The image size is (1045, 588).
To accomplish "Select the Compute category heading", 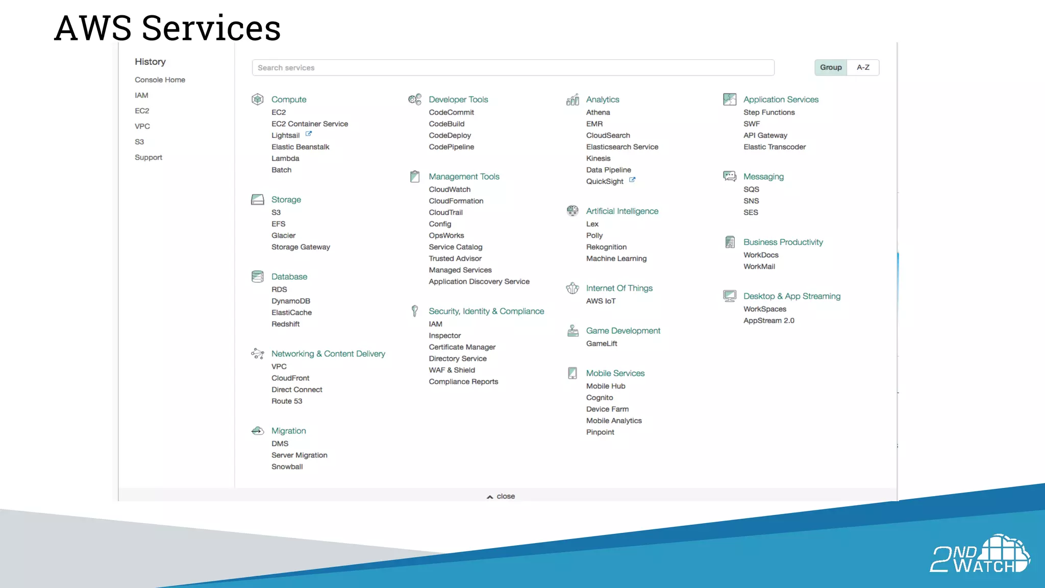I will pyautogui.click(x=289, y=99).
